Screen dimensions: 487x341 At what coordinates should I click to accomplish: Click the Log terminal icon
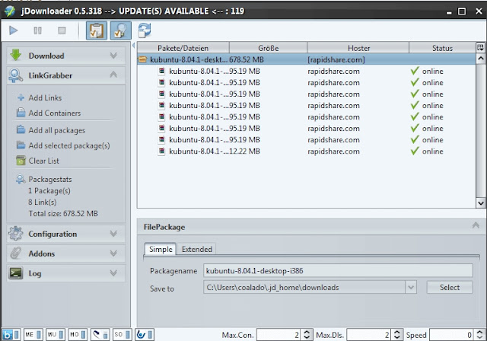15,273
